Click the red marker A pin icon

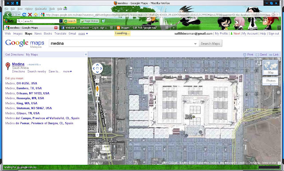[x=8, y=66]
